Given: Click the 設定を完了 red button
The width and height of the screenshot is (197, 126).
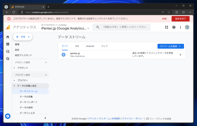Looking at the screenshot, I should click(x=181, y=19).
